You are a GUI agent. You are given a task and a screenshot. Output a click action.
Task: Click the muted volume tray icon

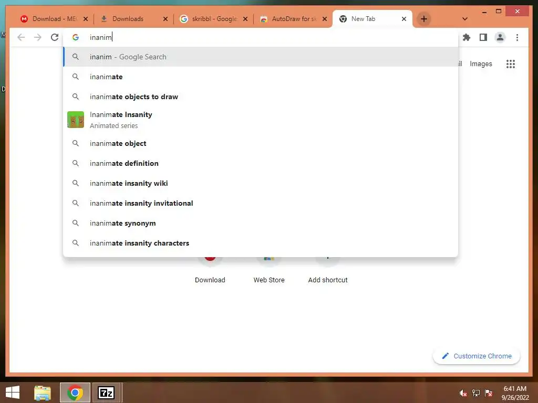(463, 393)
